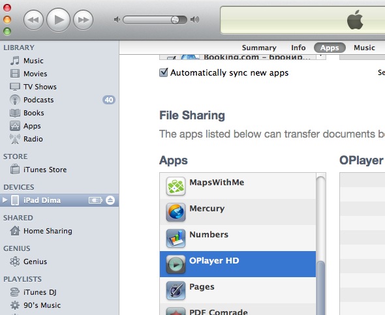The height and width of the screenshot is (315, 385).
Task: Click the loud-volume speaker icon
Action: pyautogui.click(x=194, y=20)
